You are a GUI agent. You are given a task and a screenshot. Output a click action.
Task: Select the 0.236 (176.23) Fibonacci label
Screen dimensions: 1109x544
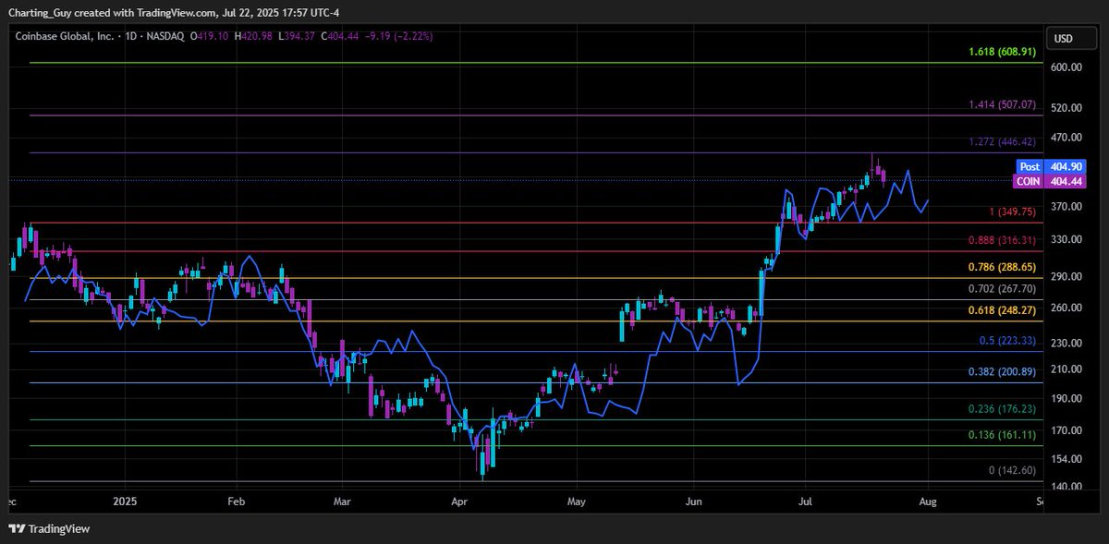(1001, 409)
